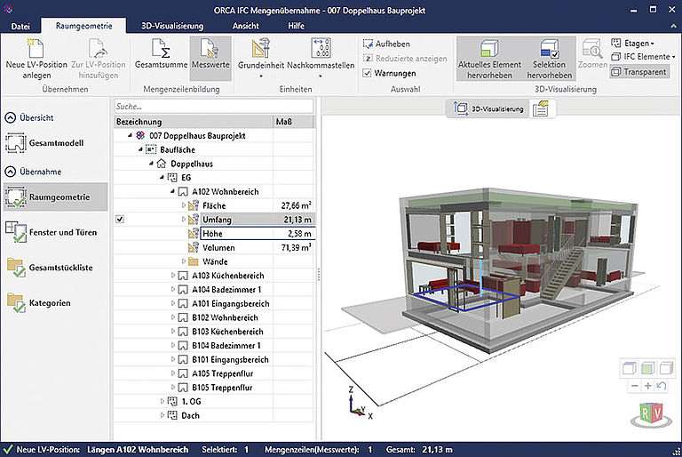Toggle the Transparent option
The height and width of the screenshot is (457, 682).
(x=638, y=72)
